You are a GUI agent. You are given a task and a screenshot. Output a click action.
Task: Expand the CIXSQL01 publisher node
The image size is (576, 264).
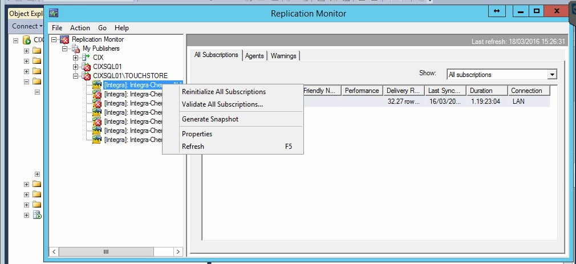pos(76,67)
